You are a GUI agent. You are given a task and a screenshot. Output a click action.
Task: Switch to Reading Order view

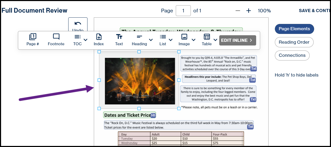(294, 42)
